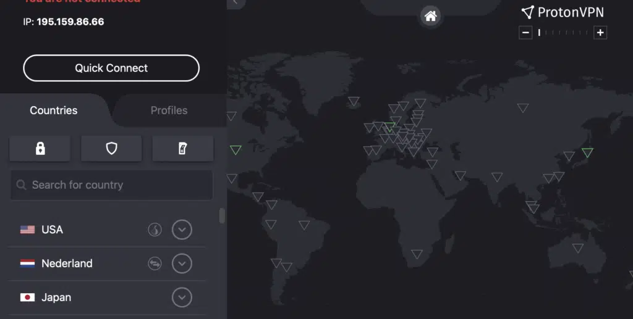Click the P2P arrows icon in the Nederland row
The width and height of the screenshot is (633, 319).
(155, 263)
